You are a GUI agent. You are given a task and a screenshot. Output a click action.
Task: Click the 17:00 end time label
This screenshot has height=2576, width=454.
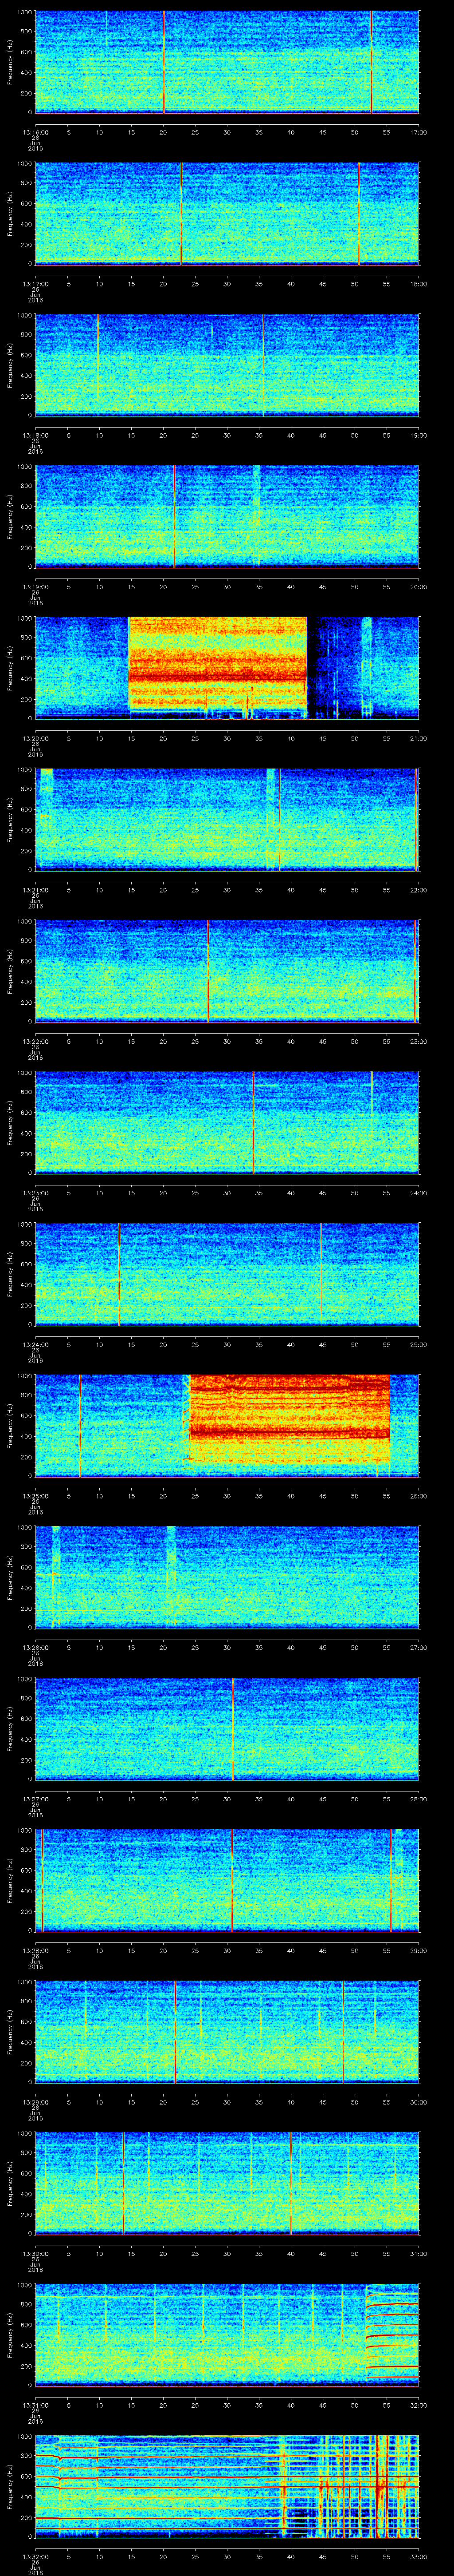(x=418, y=131)
